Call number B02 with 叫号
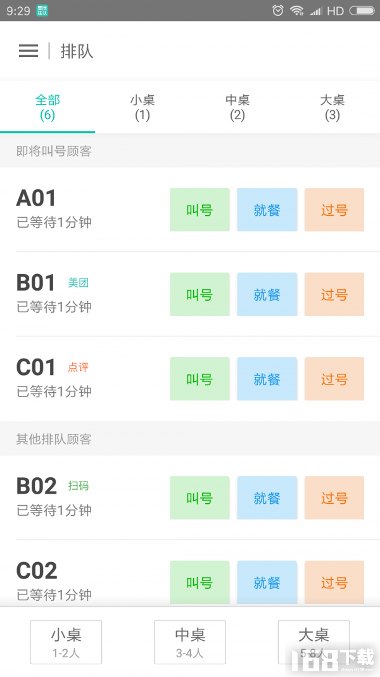380x677 pixels. [199, 498]
